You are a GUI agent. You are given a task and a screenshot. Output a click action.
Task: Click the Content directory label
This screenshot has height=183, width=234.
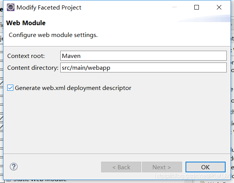click(x=33, y=68)
